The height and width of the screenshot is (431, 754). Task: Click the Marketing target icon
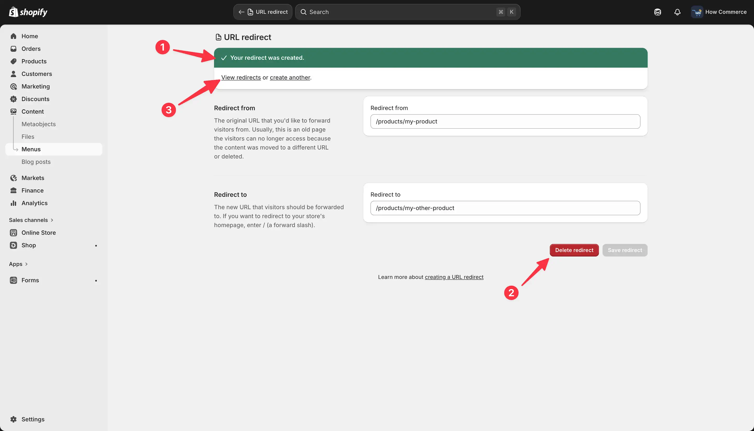(13, 86)
